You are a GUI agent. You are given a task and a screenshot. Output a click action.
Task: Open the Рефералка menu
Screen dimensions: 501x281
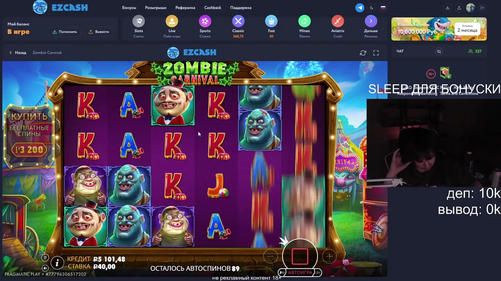[186, 8]
